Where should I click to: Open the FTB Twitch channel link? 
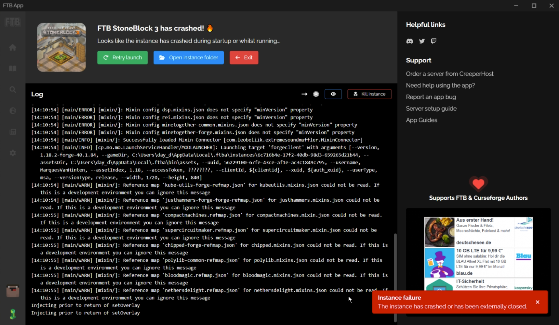click(434, 41)
